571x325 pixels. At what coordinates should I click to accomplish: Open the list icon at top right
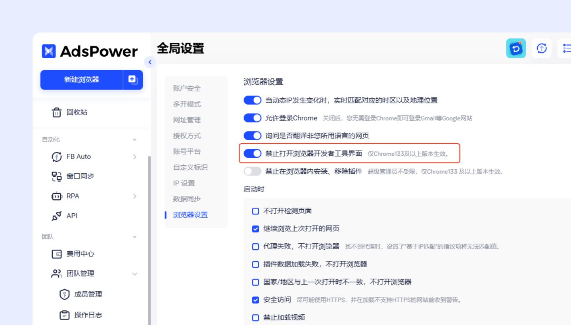point(566,48)
